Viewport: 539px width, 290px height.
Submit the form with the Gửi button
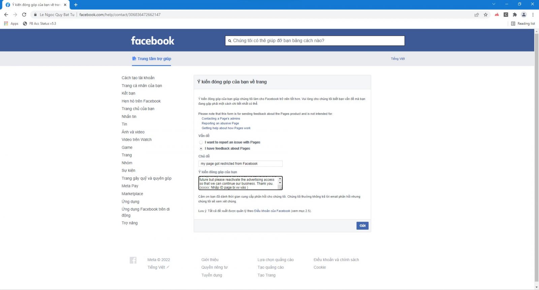362,226
